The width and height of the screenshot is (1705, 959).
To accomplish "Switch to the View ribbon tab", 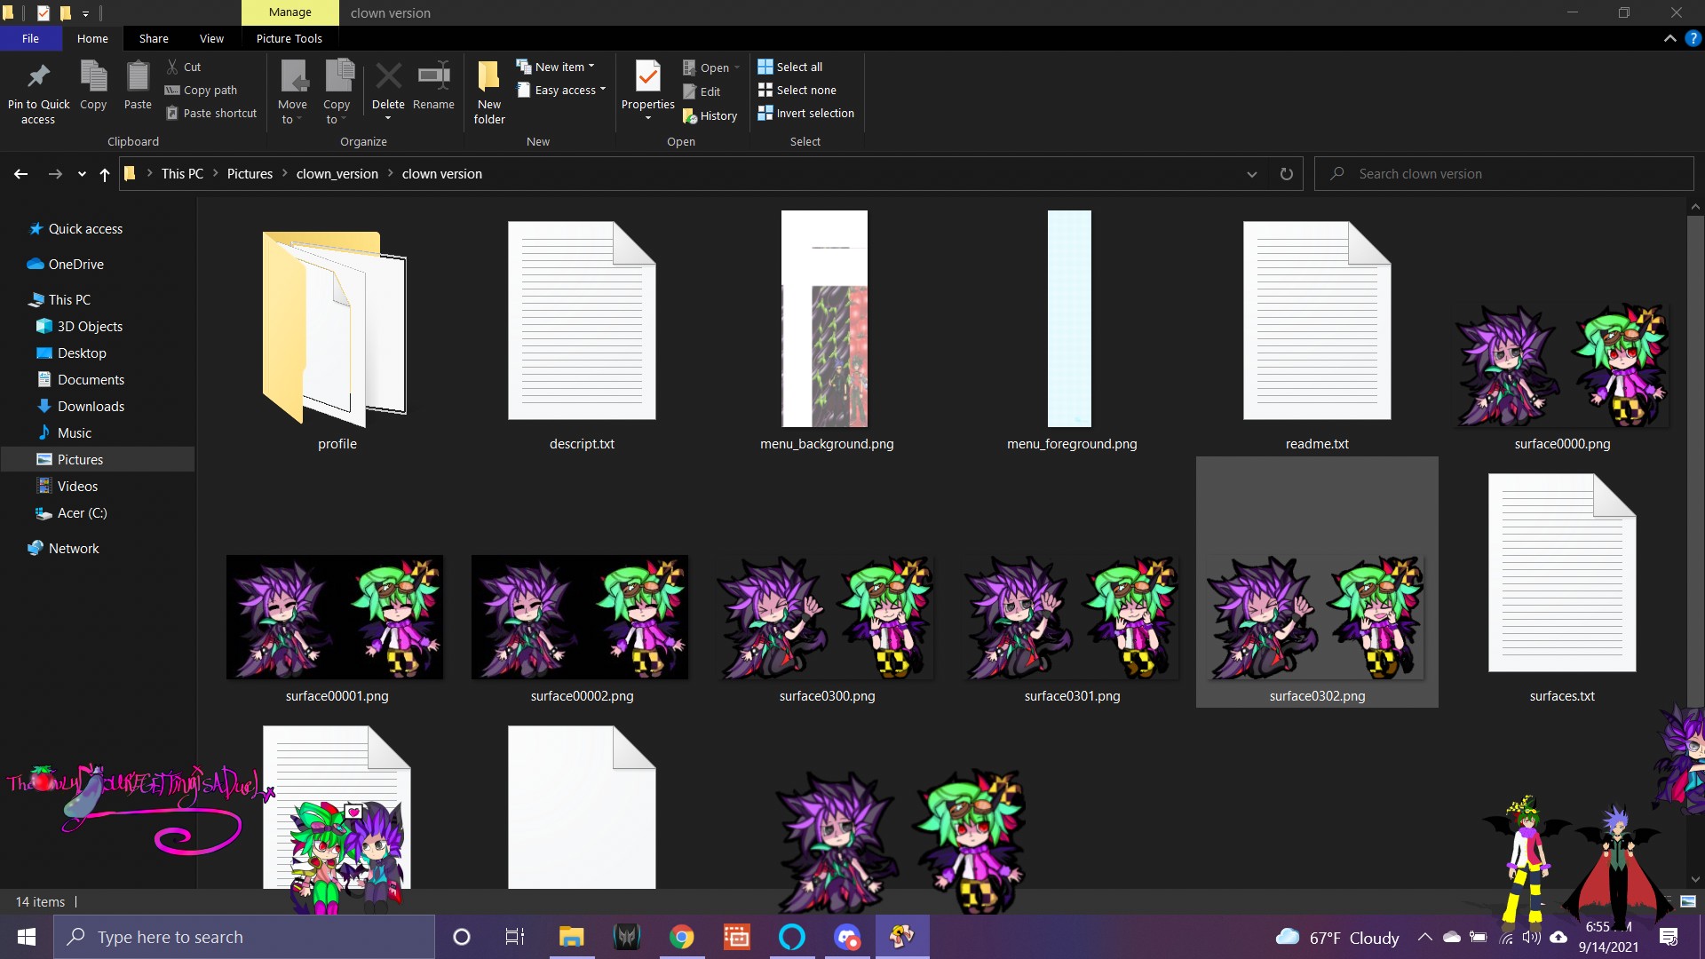I will point(211,38).
